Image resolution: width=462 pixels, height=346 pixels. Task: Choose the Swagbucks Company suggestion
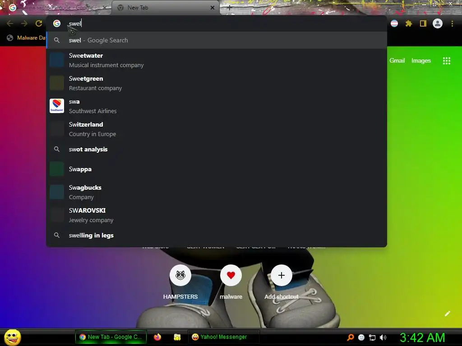pos(217,192)
